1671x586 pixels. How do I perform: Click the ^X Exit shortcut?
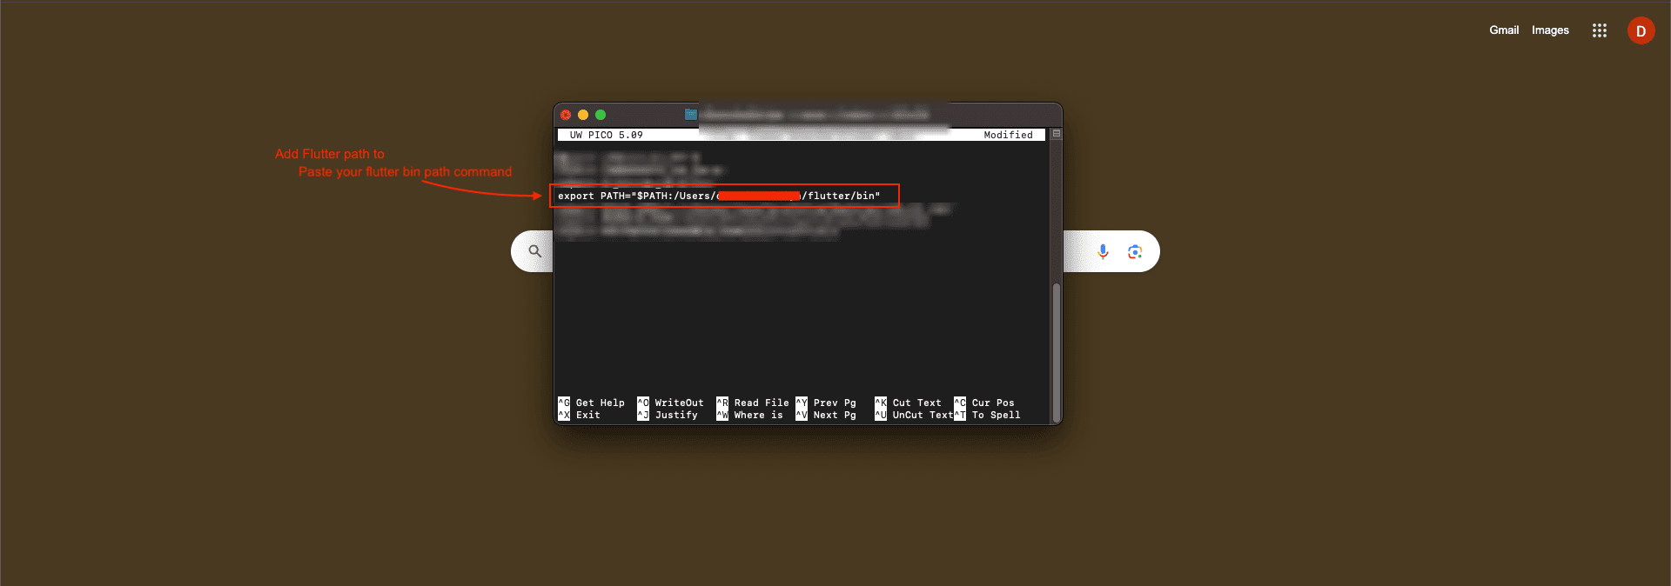point(579,415)
